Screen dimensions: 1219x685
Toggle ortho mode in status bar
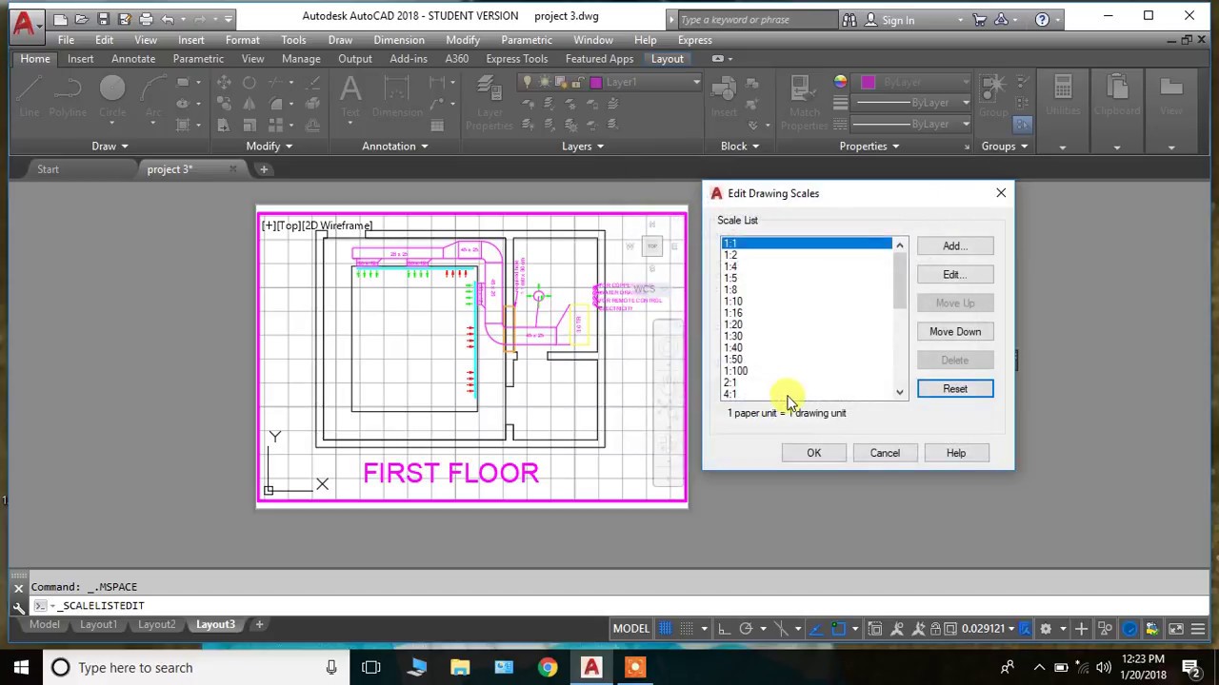click(x=724, y=629)
